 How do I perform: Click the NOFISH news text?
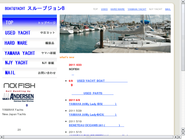[74, 69]
